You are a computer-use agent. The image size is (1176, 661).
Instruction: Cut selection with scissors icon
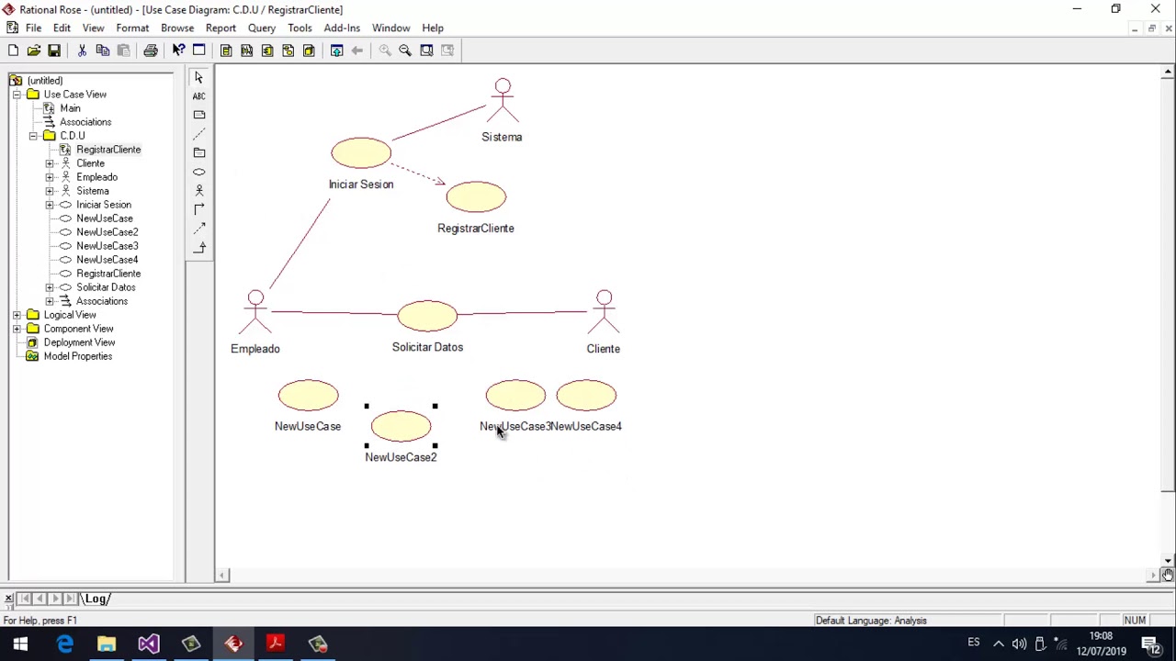[x=82, y=50]
